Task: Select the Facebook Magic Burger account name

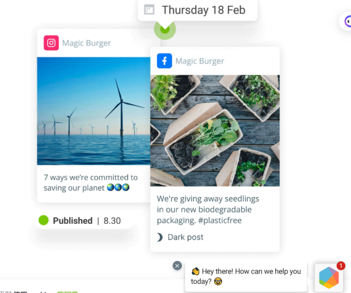Action: coord(200,61)
